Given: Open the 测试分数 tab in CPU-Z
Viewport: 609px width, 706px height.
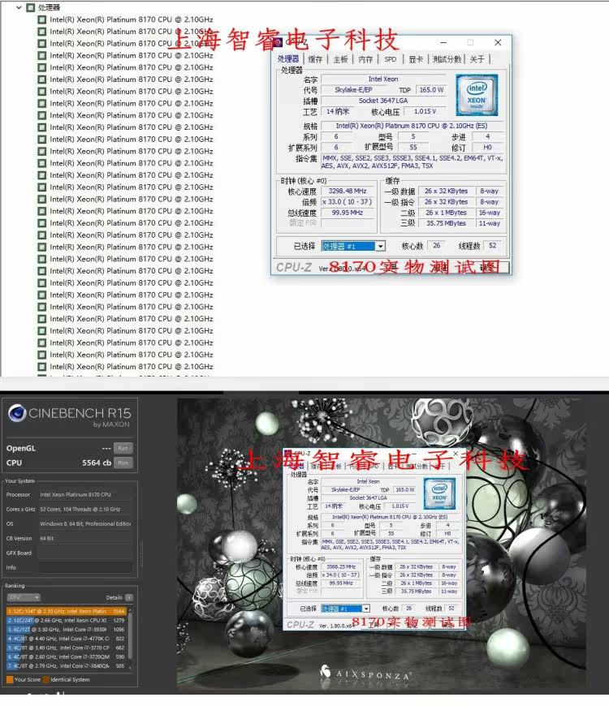Looking at the screenshot, I should [x=447, y=59].
